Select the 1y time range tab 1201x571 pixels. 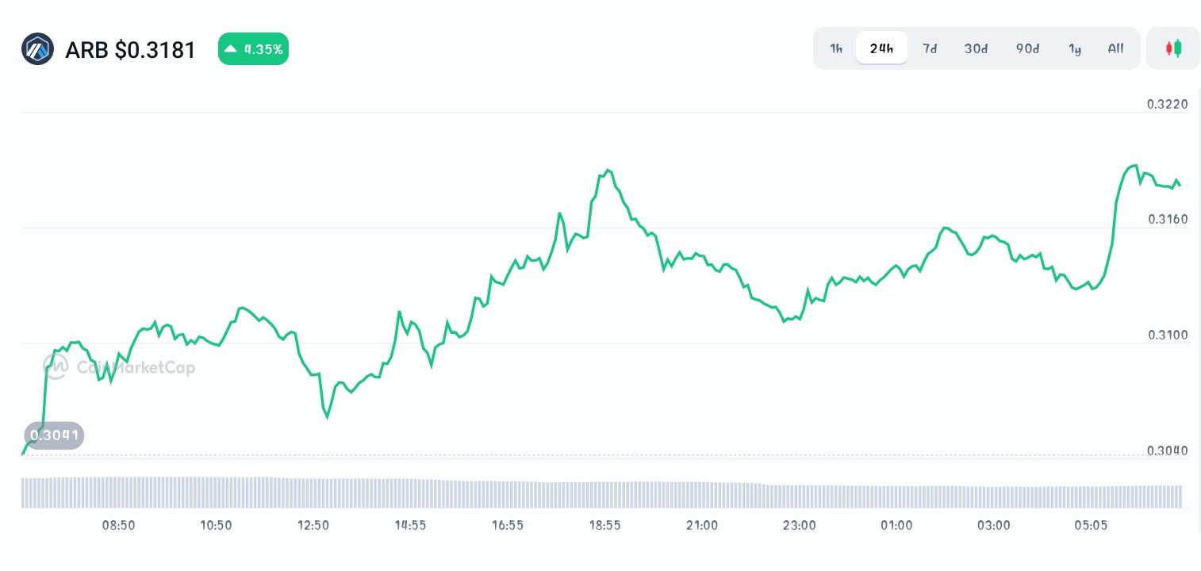click(1075, 48)
